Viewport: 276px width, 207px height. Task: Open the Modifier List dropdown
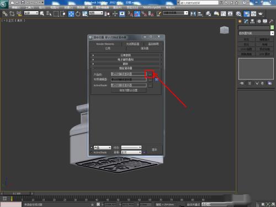coord(256,33)
